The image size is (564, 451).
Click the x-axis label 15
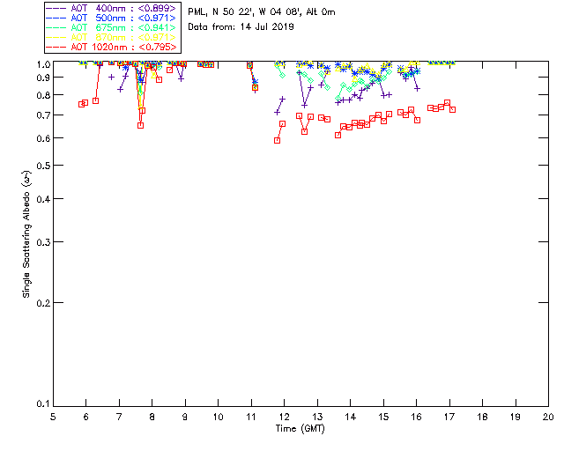[383, 417]
